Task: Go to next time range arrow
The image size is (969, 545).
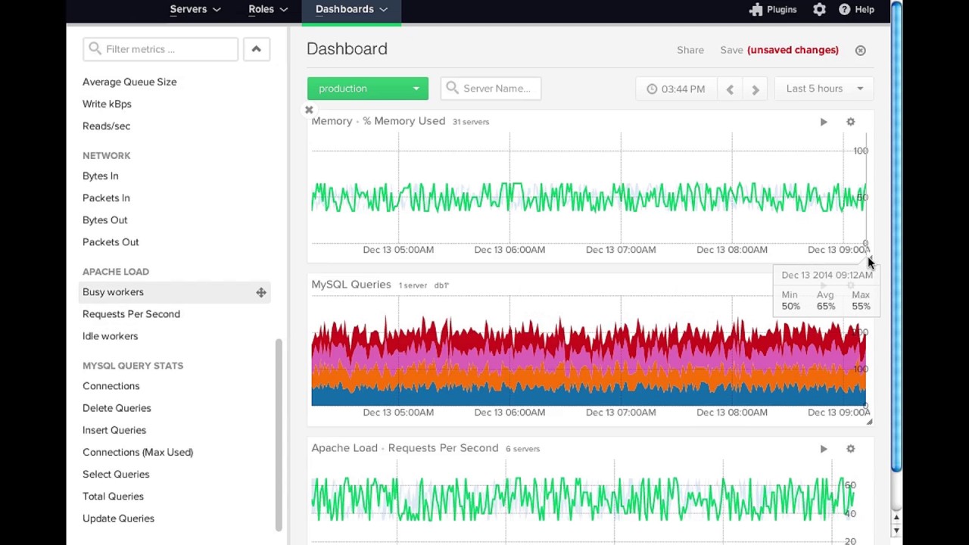Action: pyautogui.click(x=755, y=89)
